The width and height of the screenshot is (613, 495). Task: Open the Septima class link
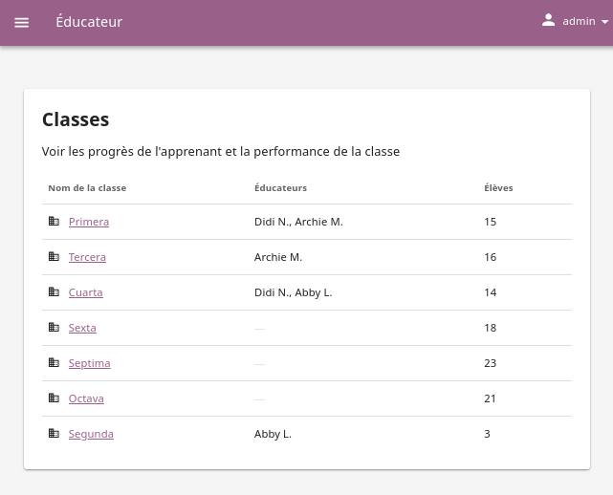[x=90, y=363]
